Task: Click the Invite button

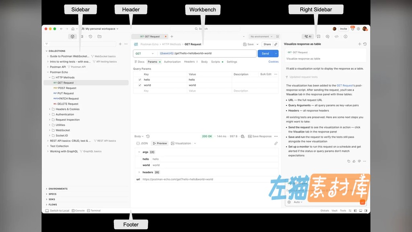Action: point(344,29)
